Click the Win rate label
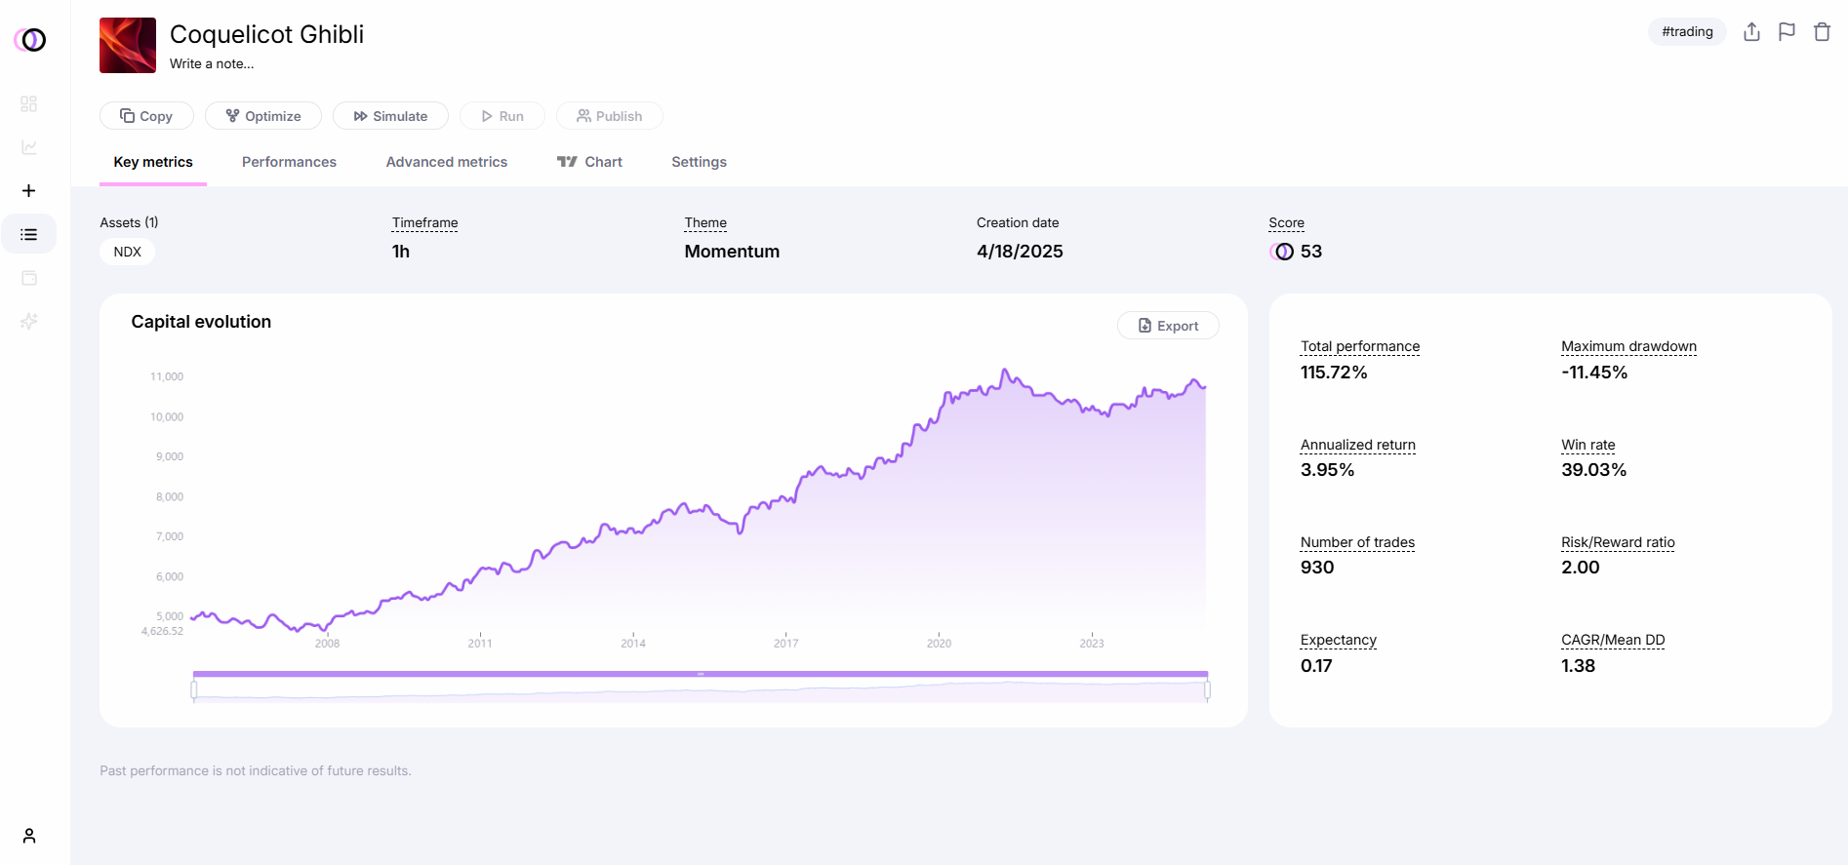Viewport: 1848px width, 865px height. [1587, 445]
